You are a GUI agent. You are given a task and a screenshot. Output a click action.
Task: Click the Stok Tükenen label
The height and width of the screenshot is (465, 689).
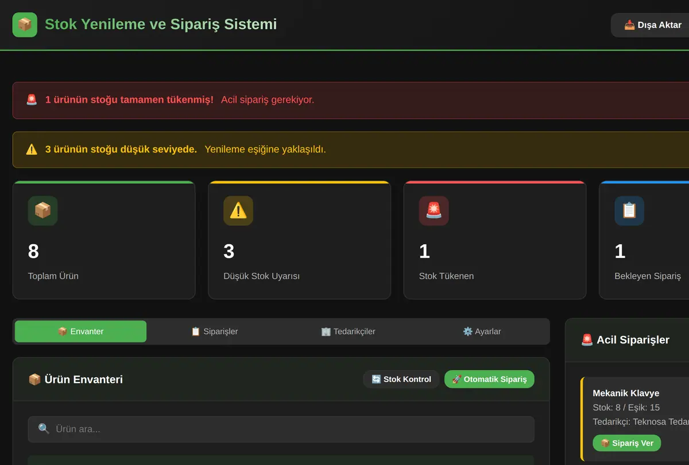point(446,276)
